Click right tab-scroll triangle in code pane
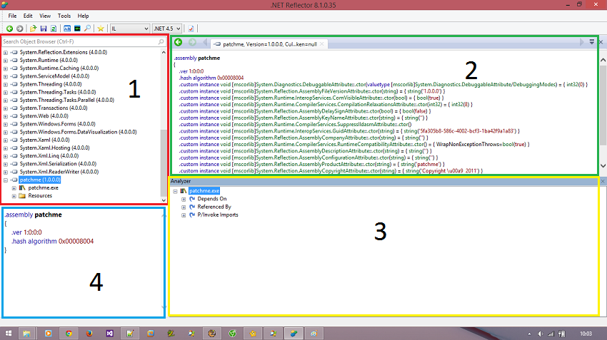The height and width of the screenshot is (340, 607). [x=581, y=42]
